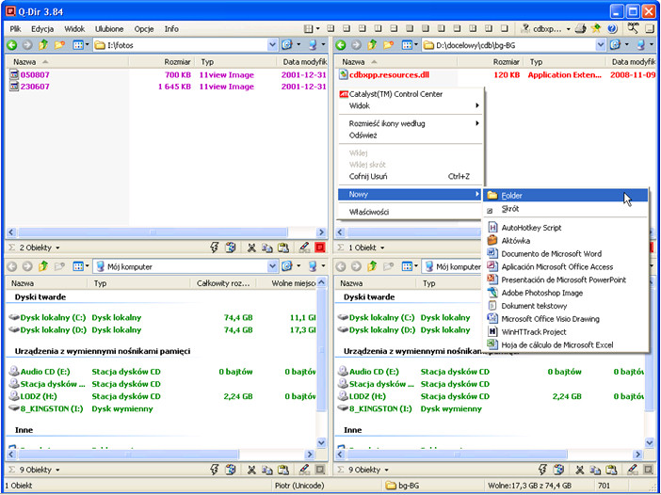Click cut icon under left Mój komputer pane

click(251, 470)
